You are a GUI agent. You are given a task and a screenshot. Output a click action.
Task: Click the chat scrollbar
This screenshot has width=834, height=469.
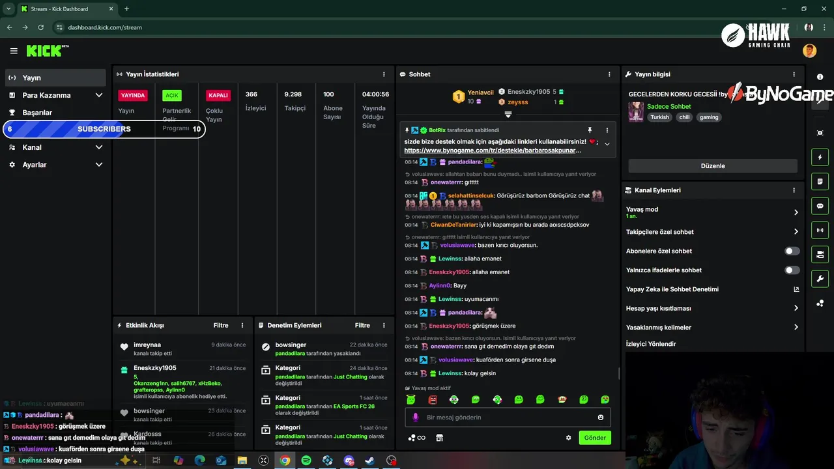618,373
